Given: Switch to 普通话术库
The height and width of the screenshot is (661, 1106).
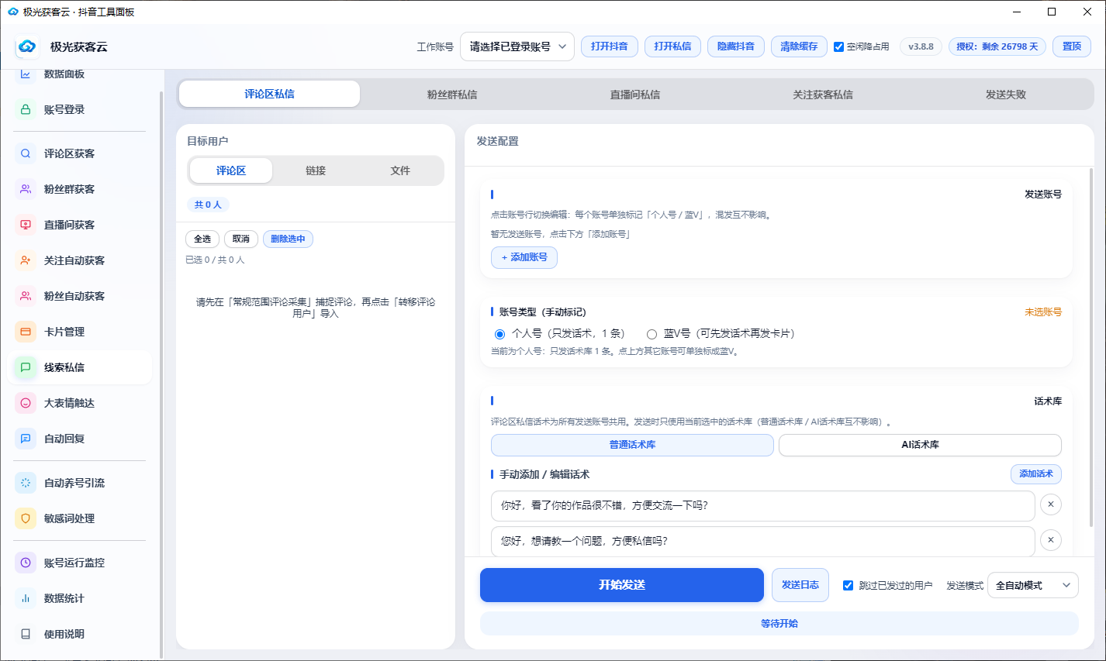Looking at the screenshot, I should point(632,445).
